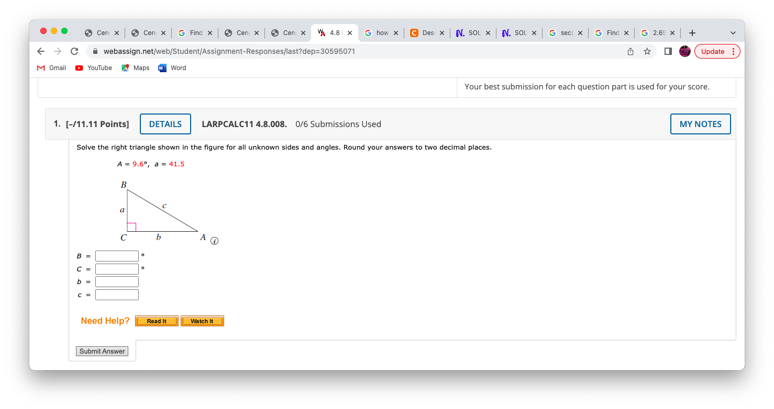This screenshot has height=409, width=774.
Task: Click the Submit Answer button
Action: [x=102, y=351]
